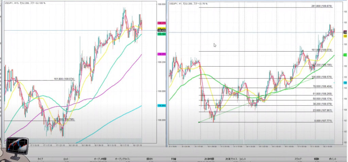
Task: Click the 50.000 (108.174) Fibonacci label
Action: click(x=323, y=98)
